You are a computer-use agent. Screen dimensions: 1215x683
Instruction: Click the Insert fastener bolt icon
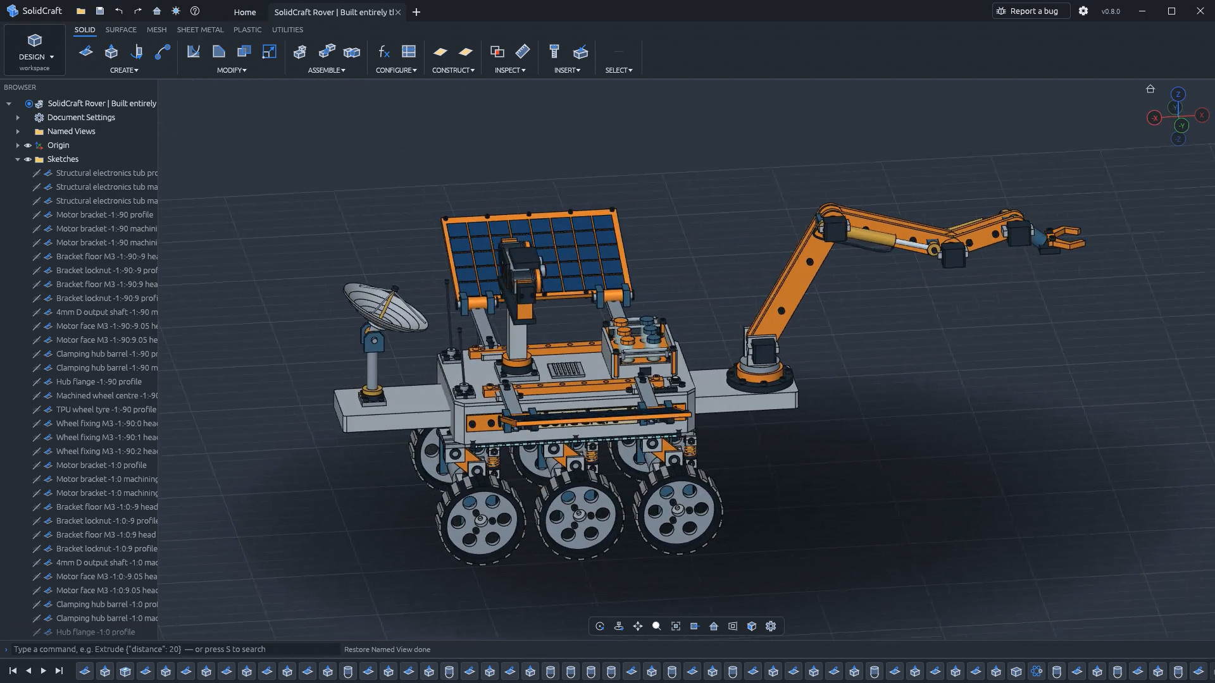(x=554, y=52)
